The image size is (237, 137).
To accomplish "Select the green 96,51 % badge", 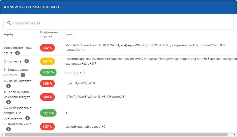I will tap(48, 72).
